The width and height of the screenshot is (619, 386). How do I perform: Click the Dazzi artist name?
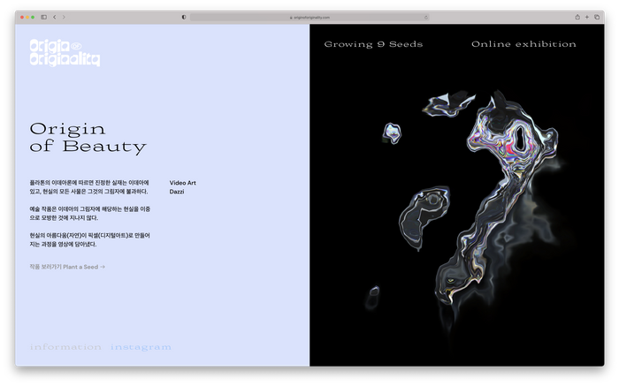[178, 192]
